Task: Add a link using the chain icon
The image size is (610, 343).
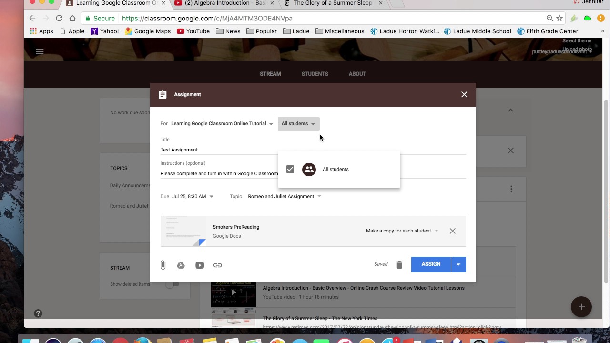Action: tap(218, 265)
